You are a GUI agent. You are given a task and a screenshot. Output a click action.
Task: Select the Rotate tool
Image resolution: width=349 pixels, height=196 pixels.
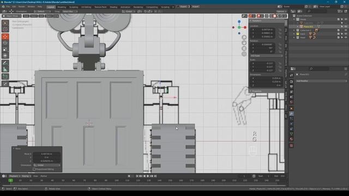coord(5,43)
